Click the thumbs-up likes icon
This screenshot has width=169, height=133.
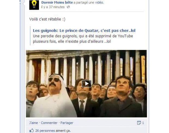pos(32,131)
